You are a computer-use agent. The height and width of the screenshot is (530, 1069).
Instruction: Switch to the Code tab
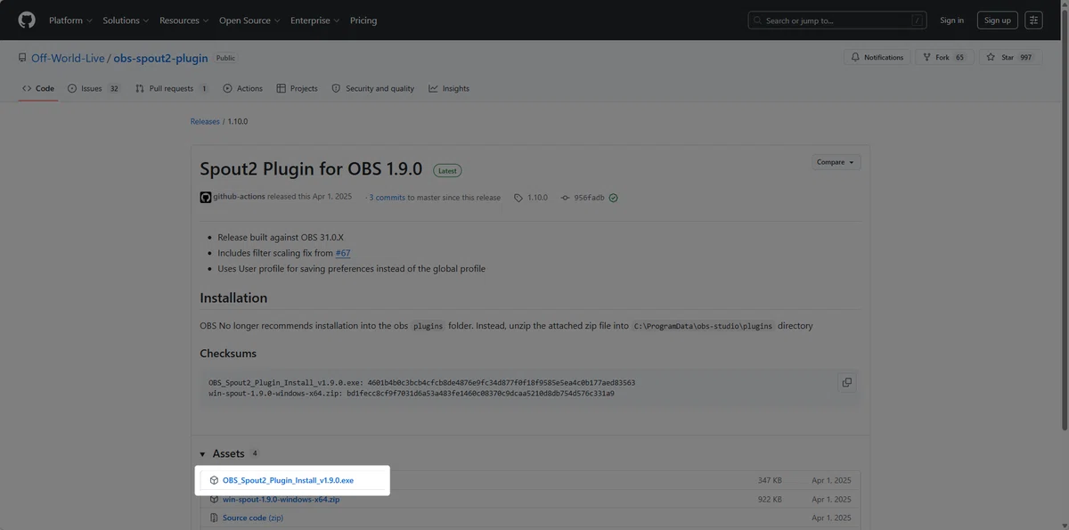coord(38,89)
